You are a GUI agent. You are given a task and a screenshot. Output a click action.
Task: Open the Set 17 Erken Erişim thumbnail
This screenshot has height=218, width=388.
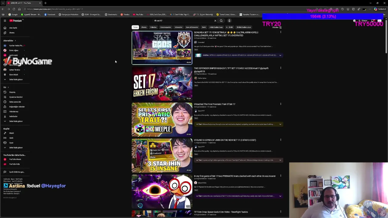[x=162, y=84]
